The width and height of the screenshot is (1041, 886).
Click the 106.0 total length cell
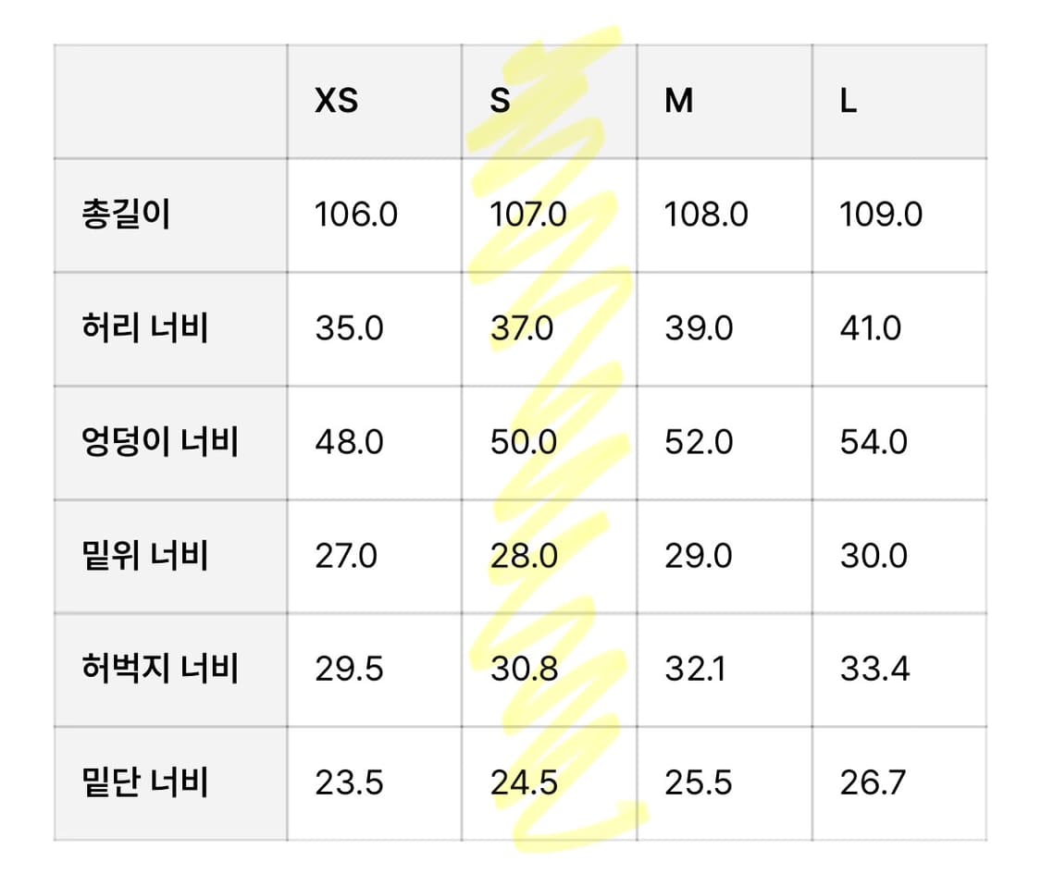[x=356, y=215]
